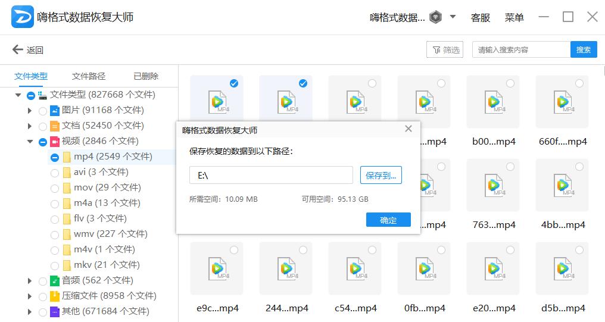
Task: Click the m4v folder icon
Action: click(x=67, y=249)
